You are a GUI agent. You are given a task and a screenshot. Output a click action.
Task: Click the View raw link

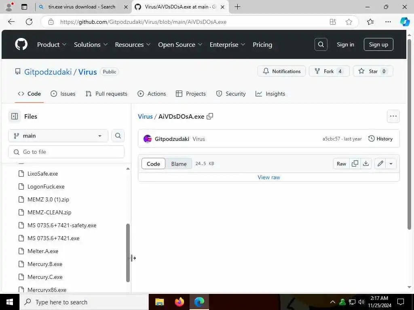click(269, 178)
